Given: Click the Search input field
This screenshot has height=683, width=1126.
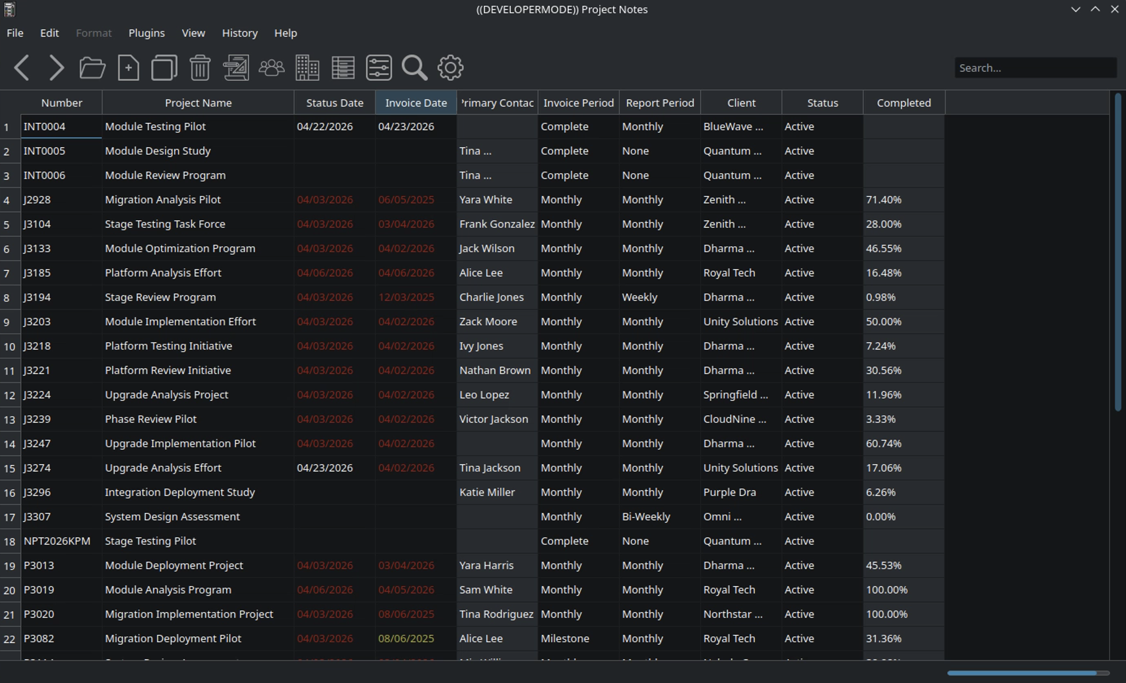Looking at the screenshot, I should click(1035, 67).
